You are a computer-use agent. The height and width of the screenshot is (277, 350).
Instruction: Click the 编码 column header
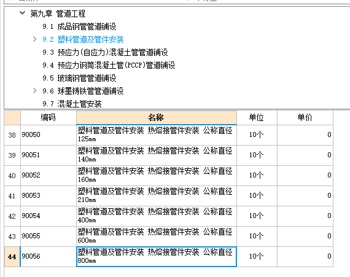(x=49, y=117)
